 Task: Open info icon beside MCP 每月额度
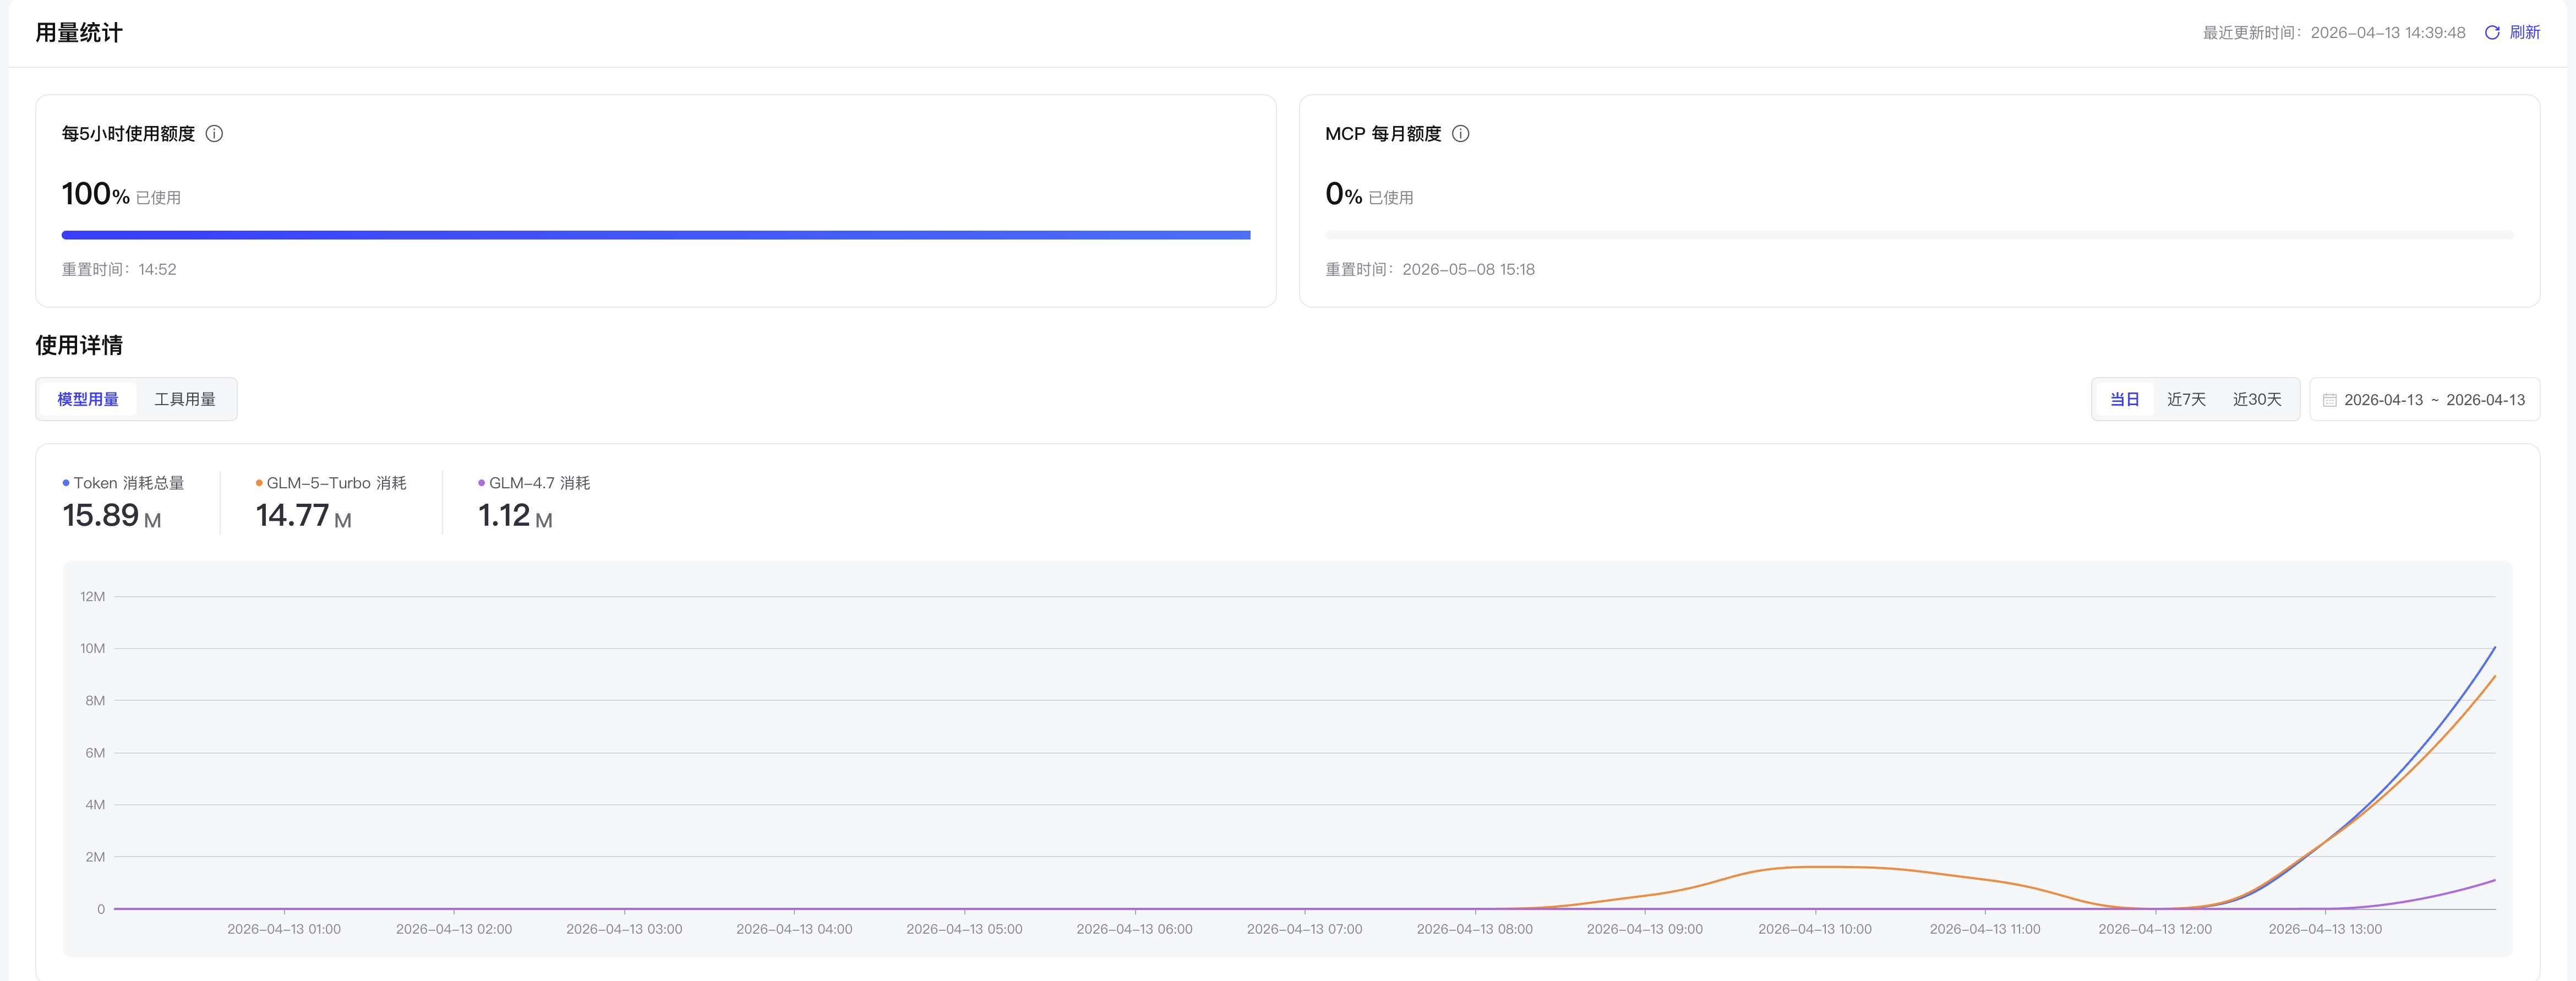(1460, 134)
